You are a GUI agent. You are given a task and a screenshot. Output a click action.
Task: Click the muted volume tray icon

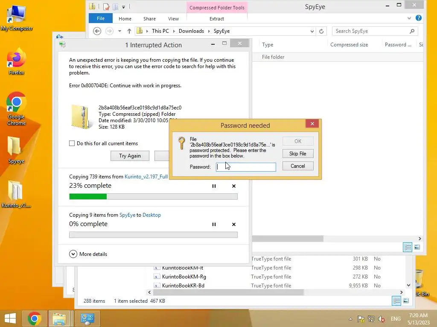point(381,319)
